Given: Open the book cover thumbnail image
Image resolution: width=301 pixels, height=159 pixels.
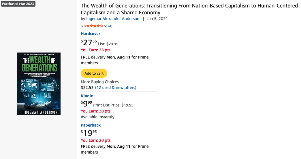Looking at the screenshot, I should pos(39,84).
